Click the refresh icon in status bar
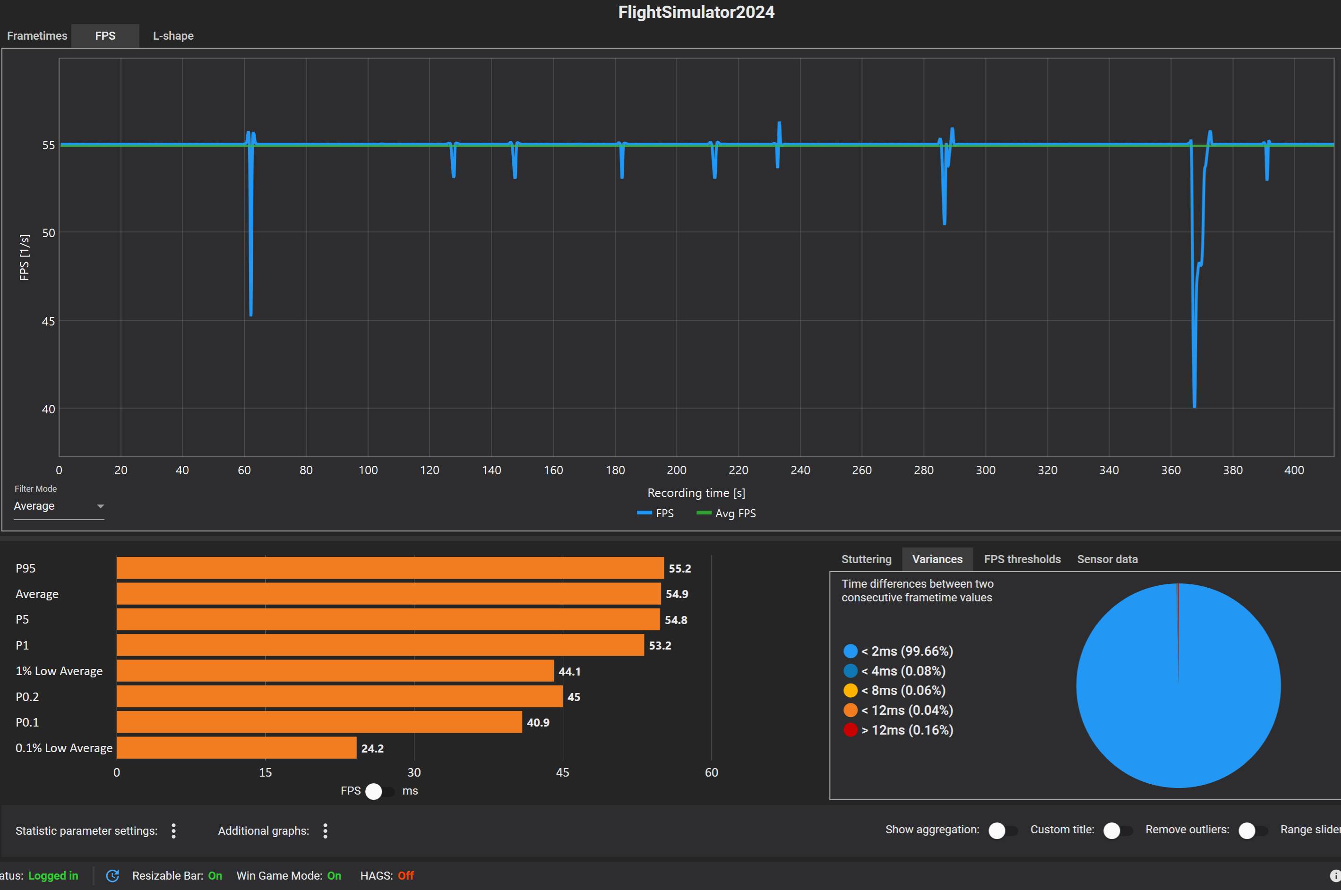Screen dimensions: 1341x890 click(x=112, y=876)
